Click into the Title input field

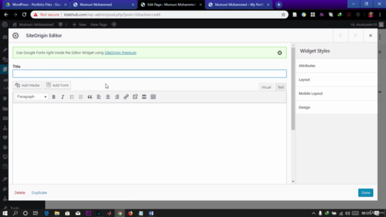click(150, 74)
